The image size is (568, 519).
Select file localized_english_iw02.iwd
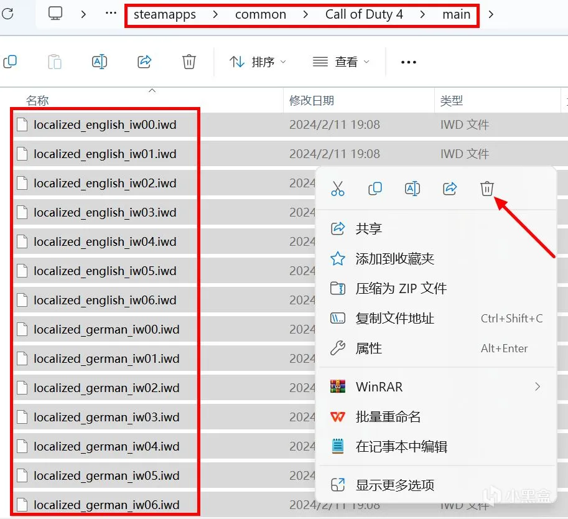[x=105, y=184]
